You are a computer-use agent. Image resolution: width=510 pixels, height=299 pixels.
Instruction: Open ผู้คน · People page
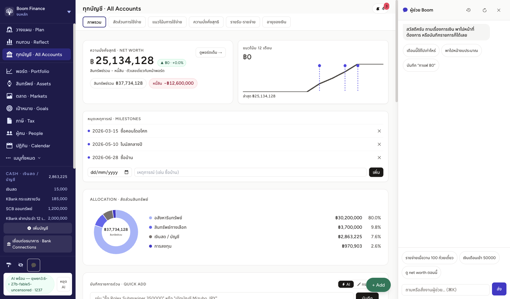(37, 133)
